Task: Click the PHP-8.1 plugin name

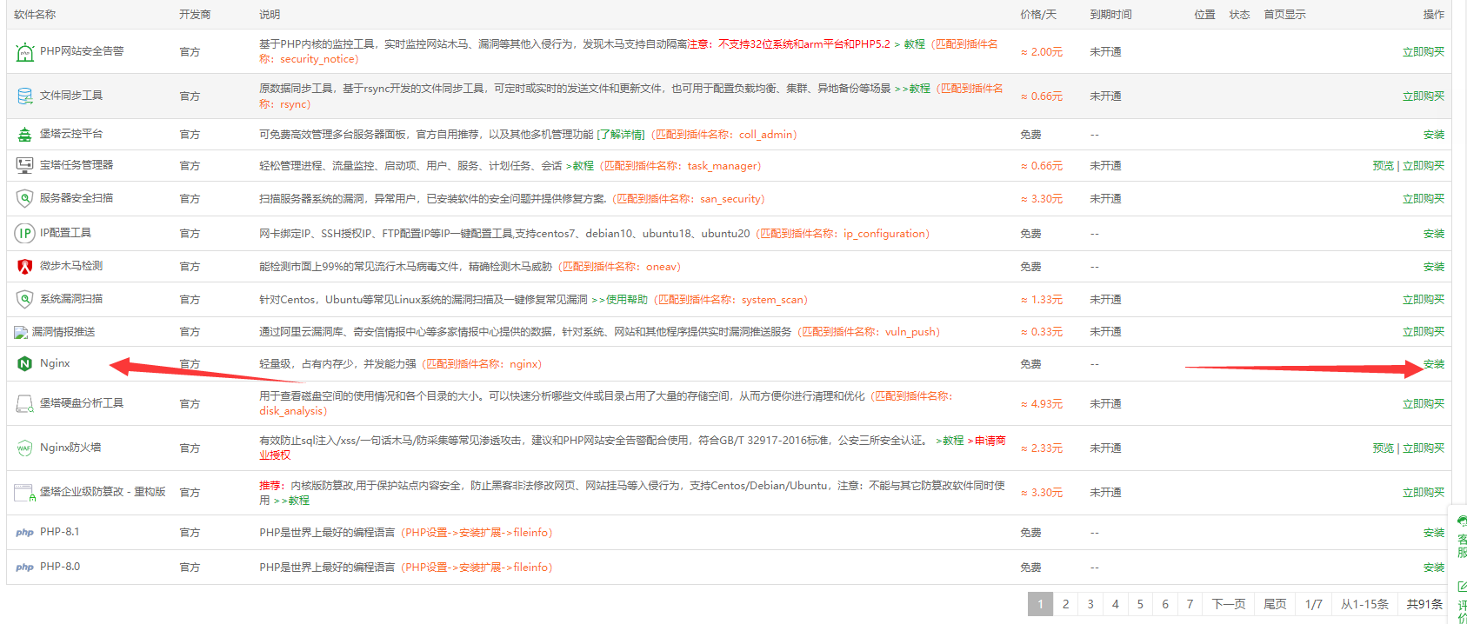Action: coord(60,532)
